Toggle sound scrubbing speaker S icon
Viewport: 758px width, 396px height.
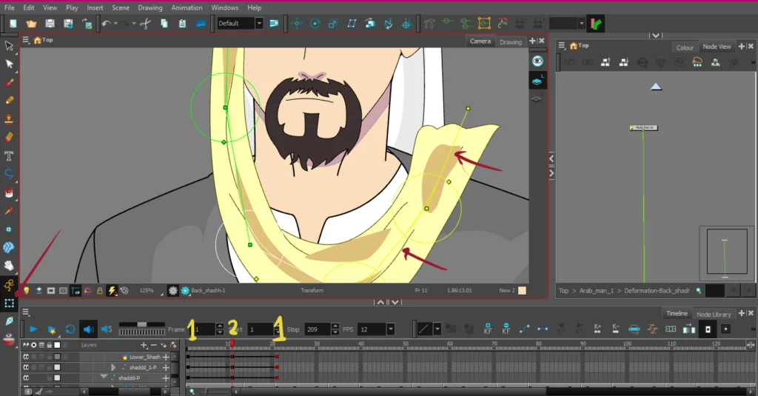click(x=107, y=329)
